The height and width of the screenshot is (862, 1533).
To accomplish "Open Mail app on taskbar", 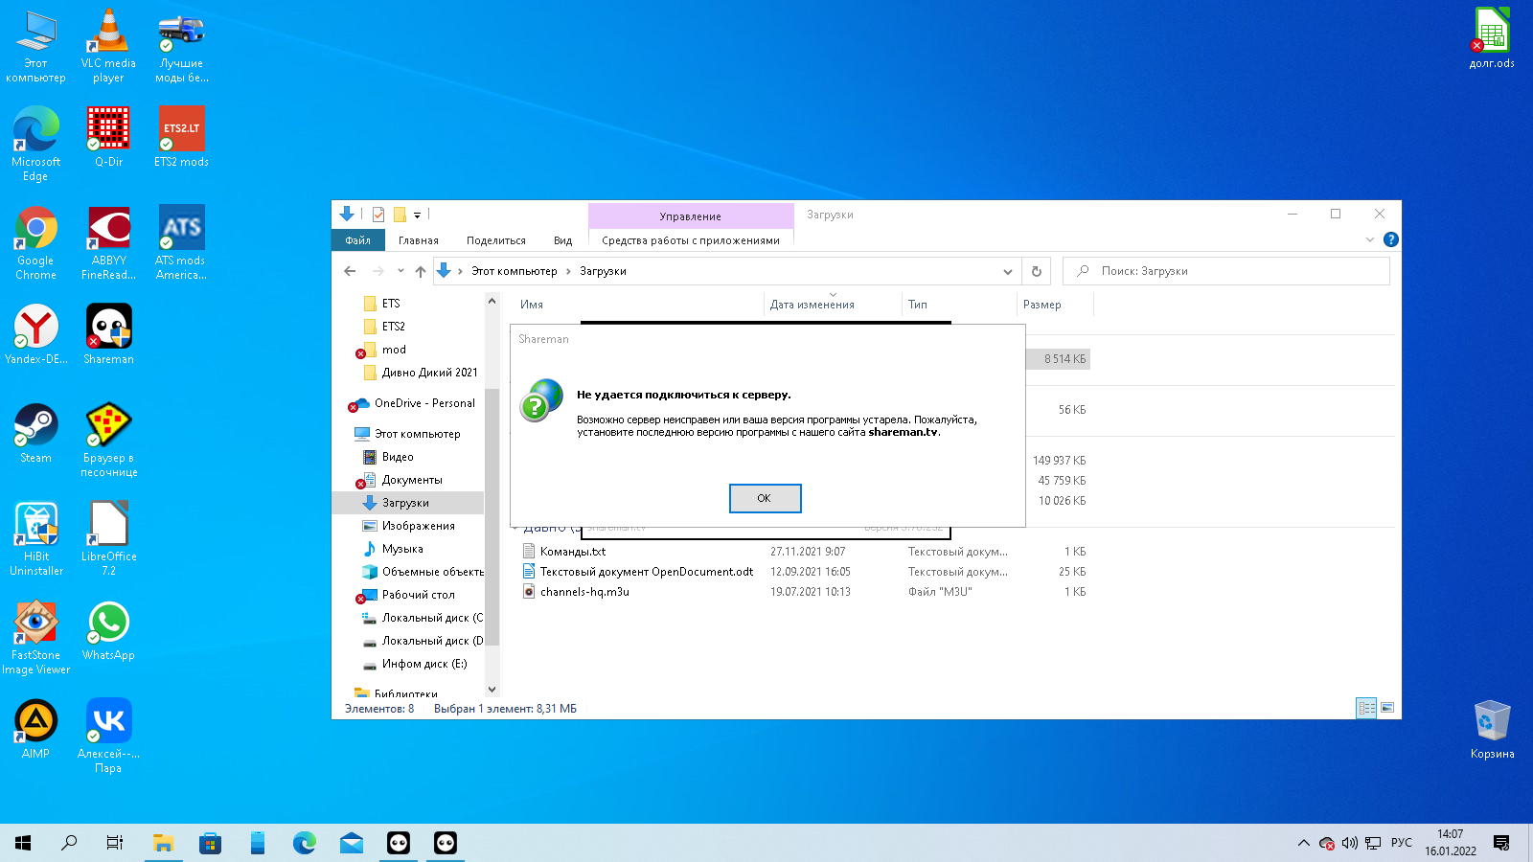I will pos(352,843).
